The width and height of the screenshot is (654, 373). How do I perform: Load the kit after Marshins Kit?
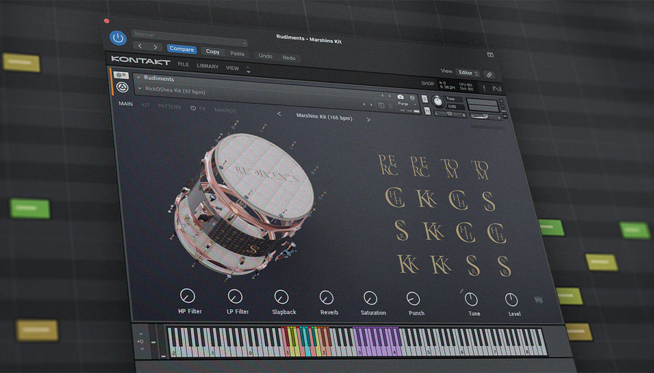368,119
